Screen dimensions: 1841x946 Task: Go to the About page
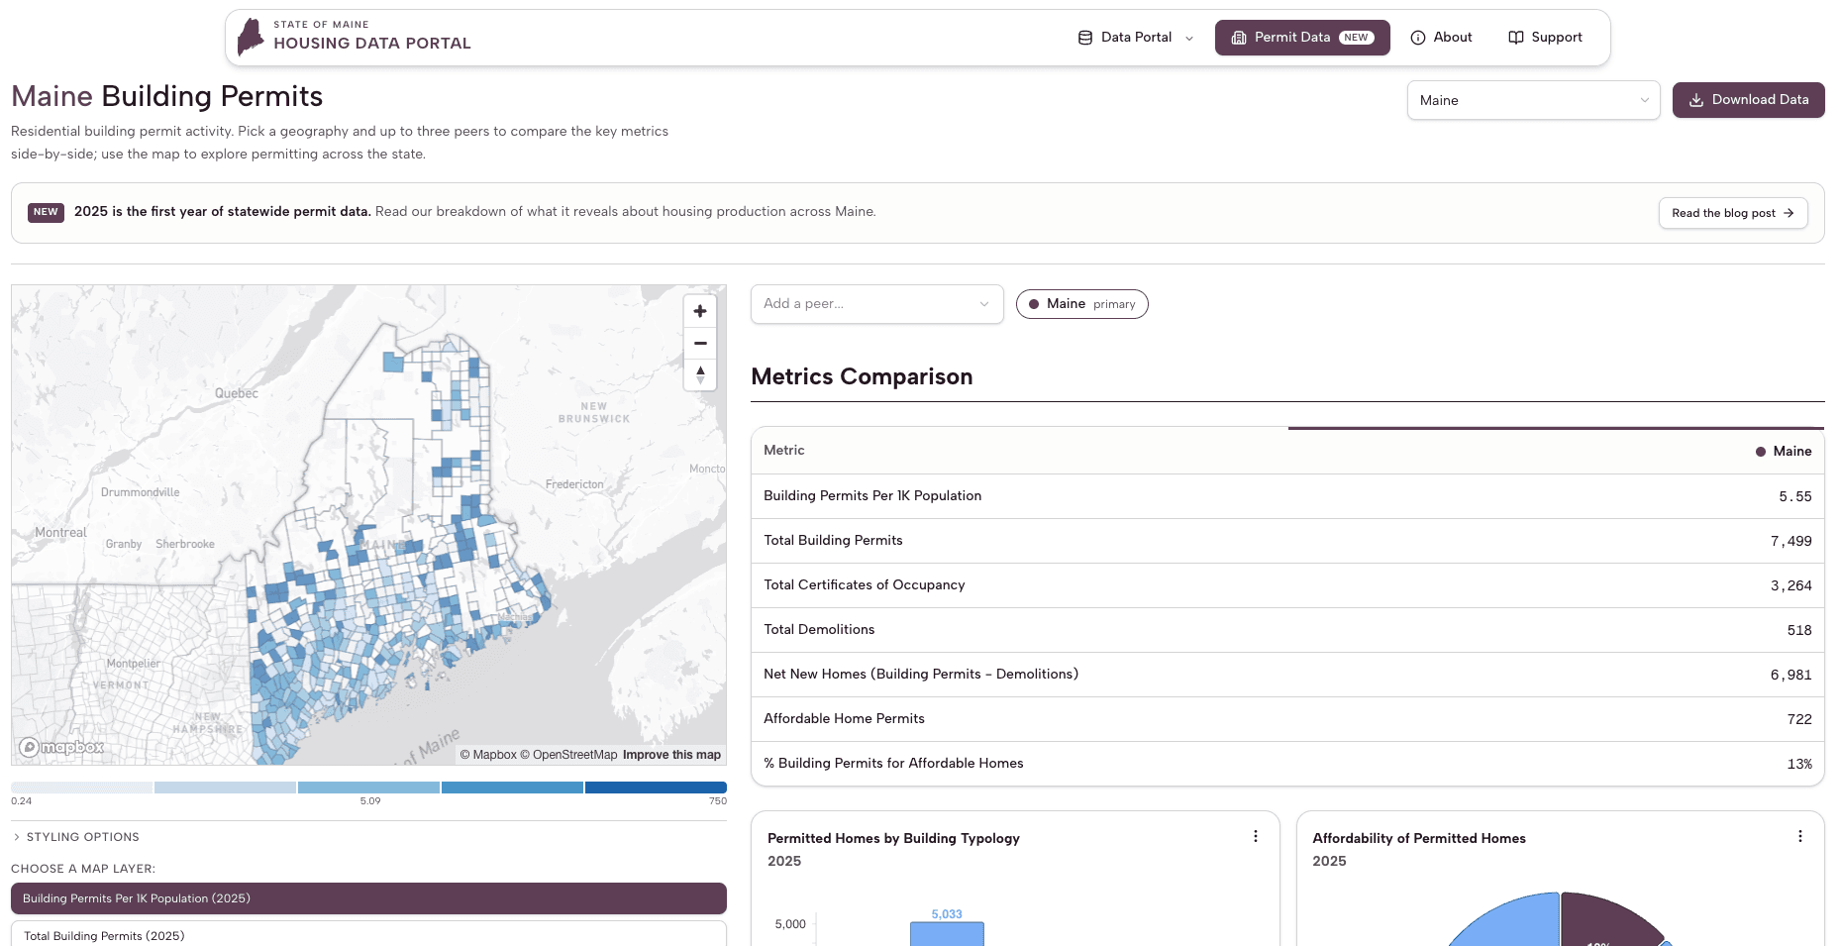tap(1441, 38)
